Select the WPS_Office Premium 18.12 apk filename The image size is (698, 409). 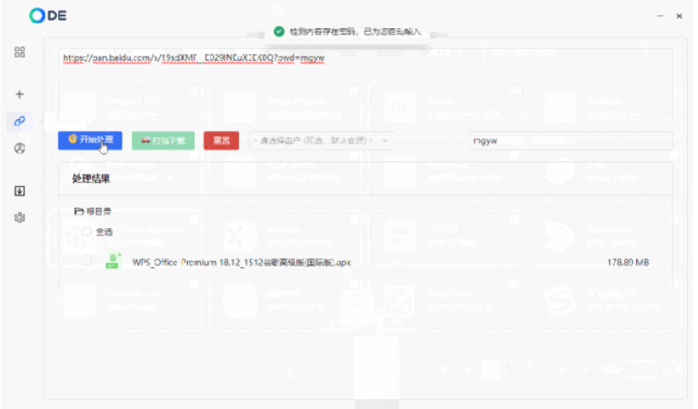point(241,263)
